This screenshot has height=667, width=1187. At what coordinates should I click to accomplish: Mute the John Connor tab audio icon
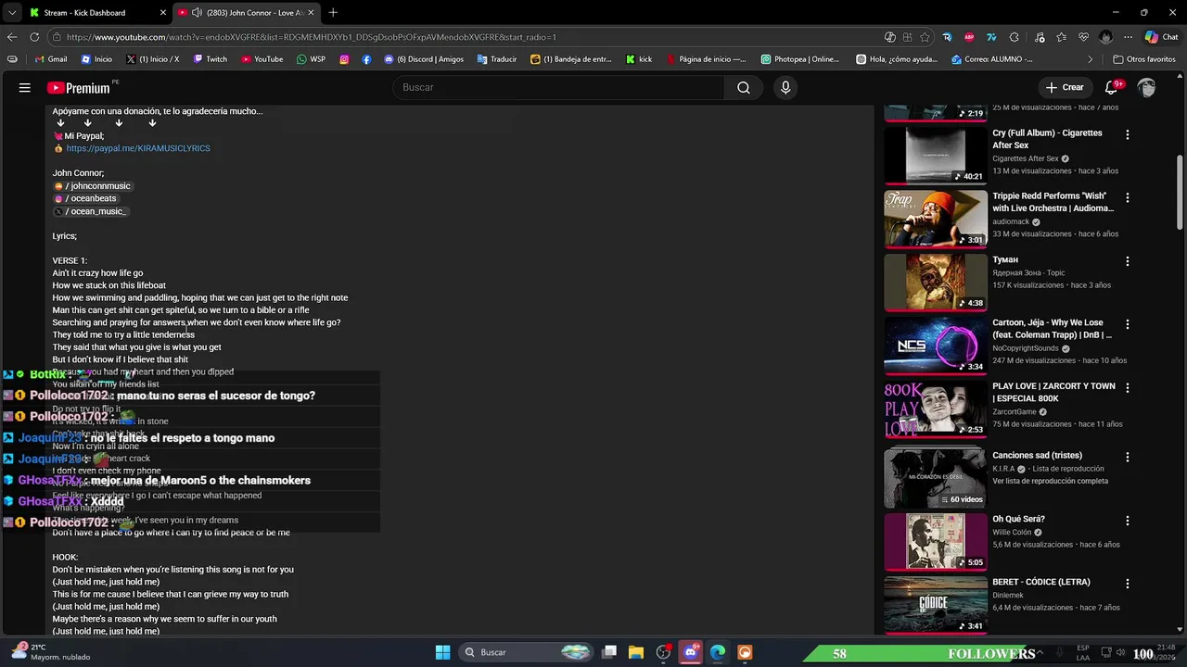click(x=197, y=12)
